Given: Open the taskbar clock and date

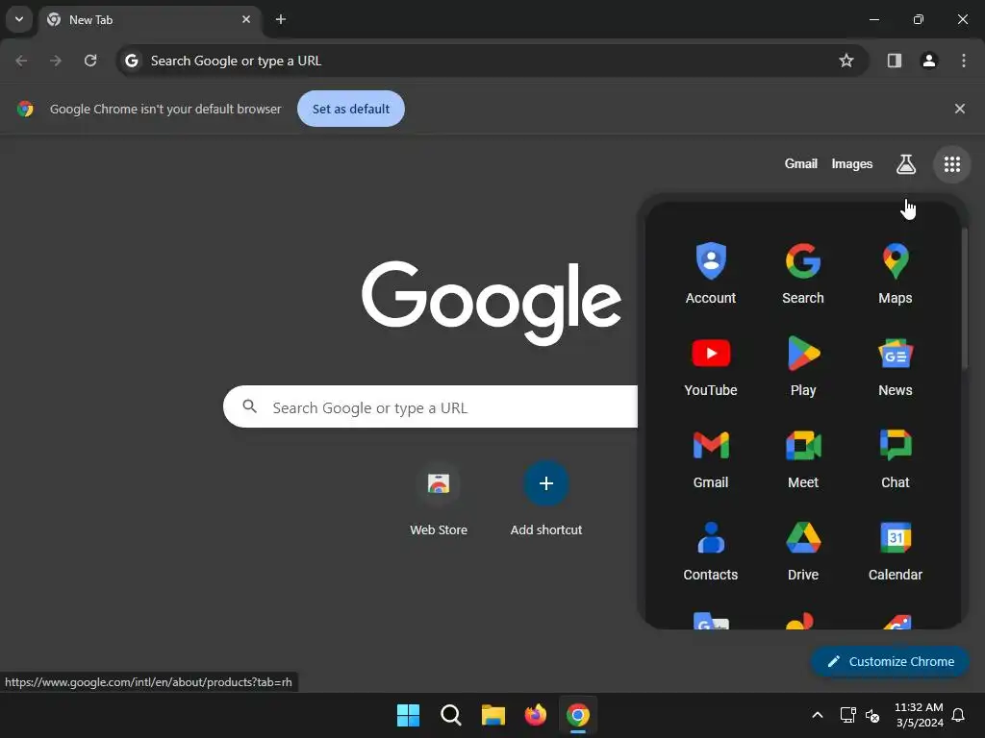Looking at the screenshot, I should (919, 715).
